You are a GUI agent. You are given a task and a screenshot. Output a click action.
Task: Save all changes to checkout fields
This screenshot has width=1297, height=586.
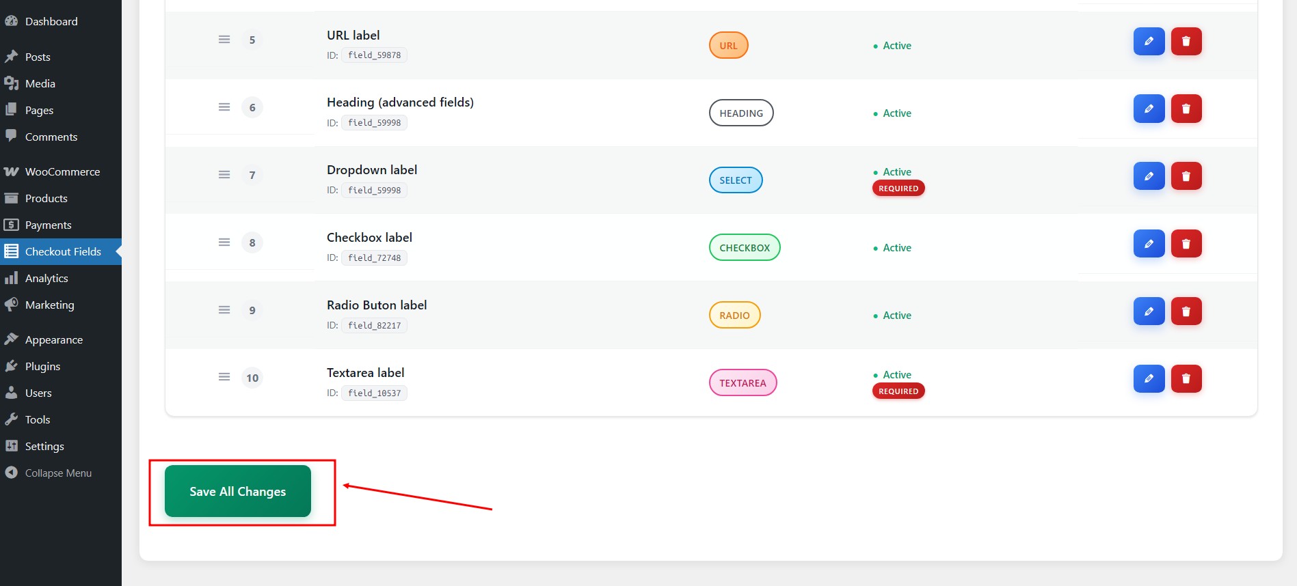coord(238,491)
